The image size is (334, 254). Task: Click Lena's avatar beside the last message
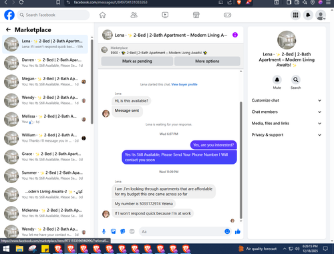pos(106,214)
